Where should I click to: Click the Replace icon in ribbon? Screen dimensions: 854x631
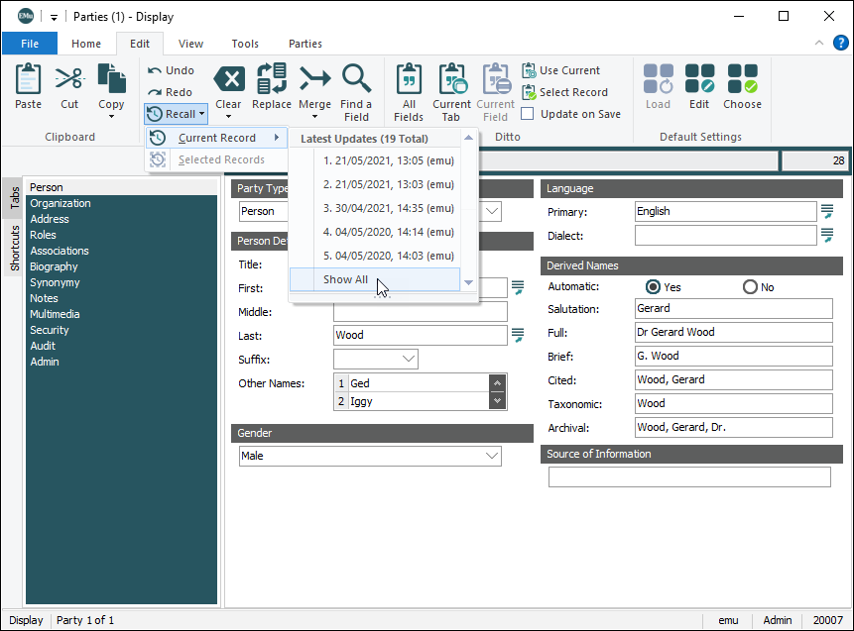pyautogui.click(x=271, y=79)
